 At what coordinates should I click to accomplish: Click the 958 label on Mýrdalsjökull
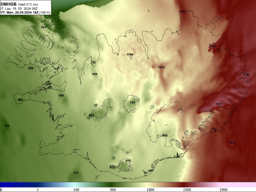pos(128,161)
